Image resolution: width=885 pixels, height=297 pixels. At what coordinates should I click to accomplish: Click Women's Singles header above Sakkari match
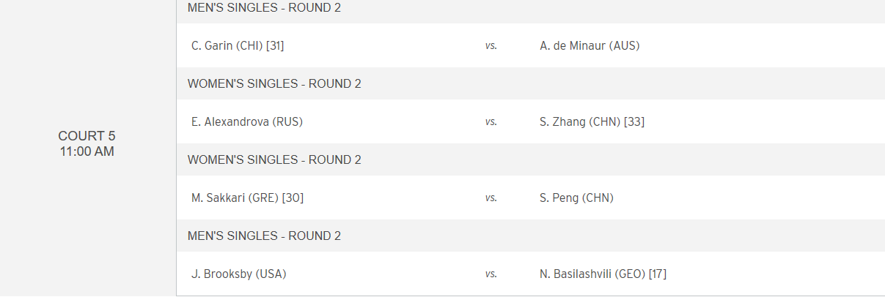tap(274, 159)
